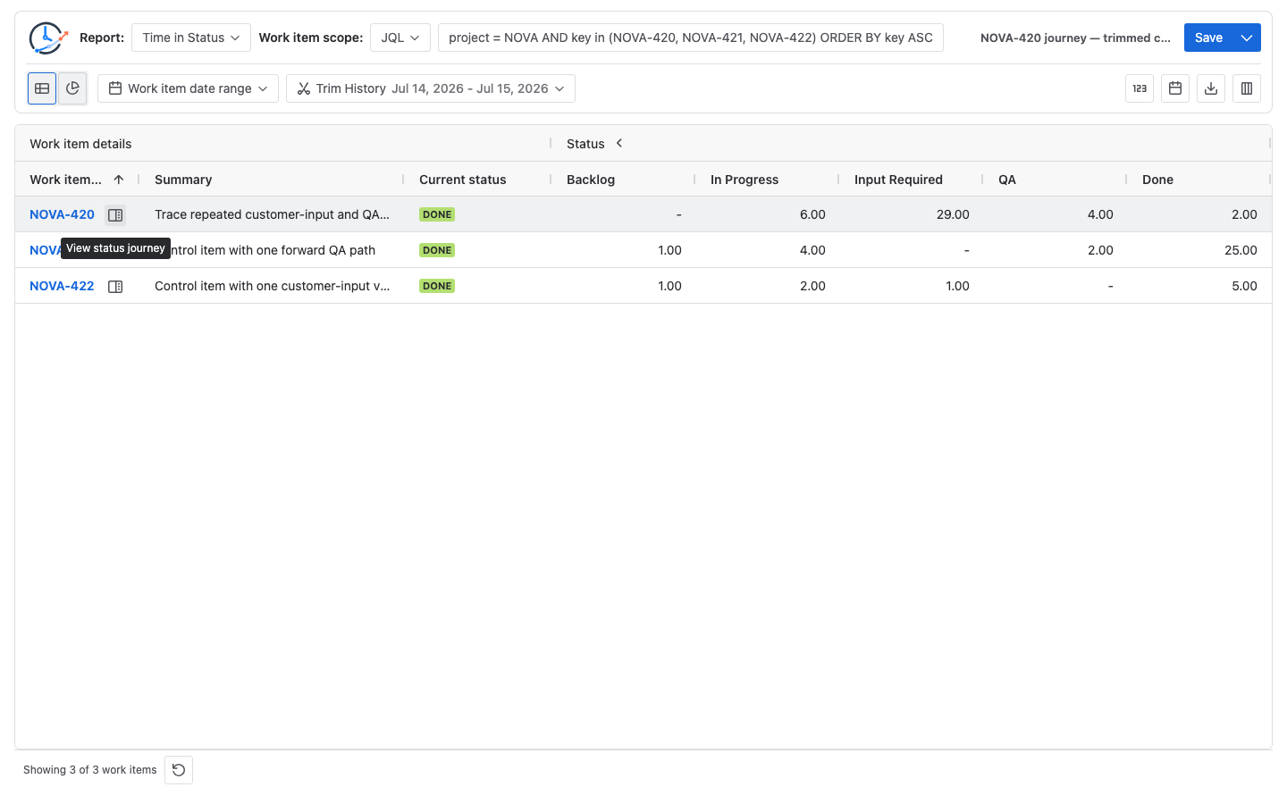Open the column manager icon
This screenshot has width=1287, height=804.
click(1247, 88)
